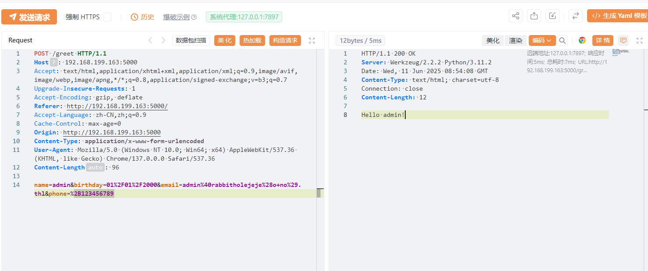Click the import icon button

point(552,16)
